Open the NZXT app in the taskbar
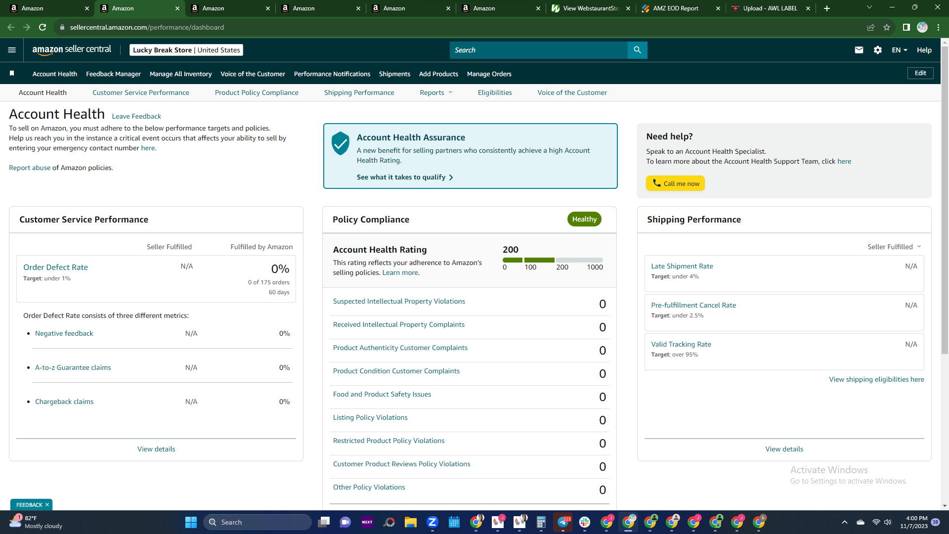This screenshot has width=949, height=534. [x=367, y=522]
